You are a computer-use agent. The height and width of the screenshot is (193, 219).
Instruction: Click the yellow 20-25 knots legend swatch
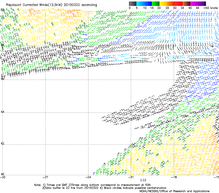point(163,4)
